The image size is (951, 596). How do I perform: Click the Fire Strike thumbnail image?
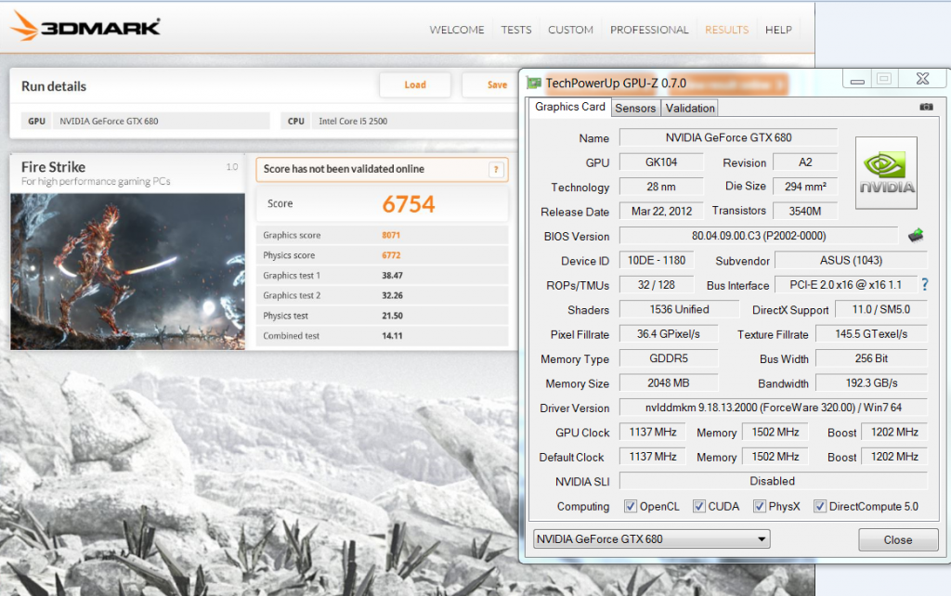[x=127, y=271]
